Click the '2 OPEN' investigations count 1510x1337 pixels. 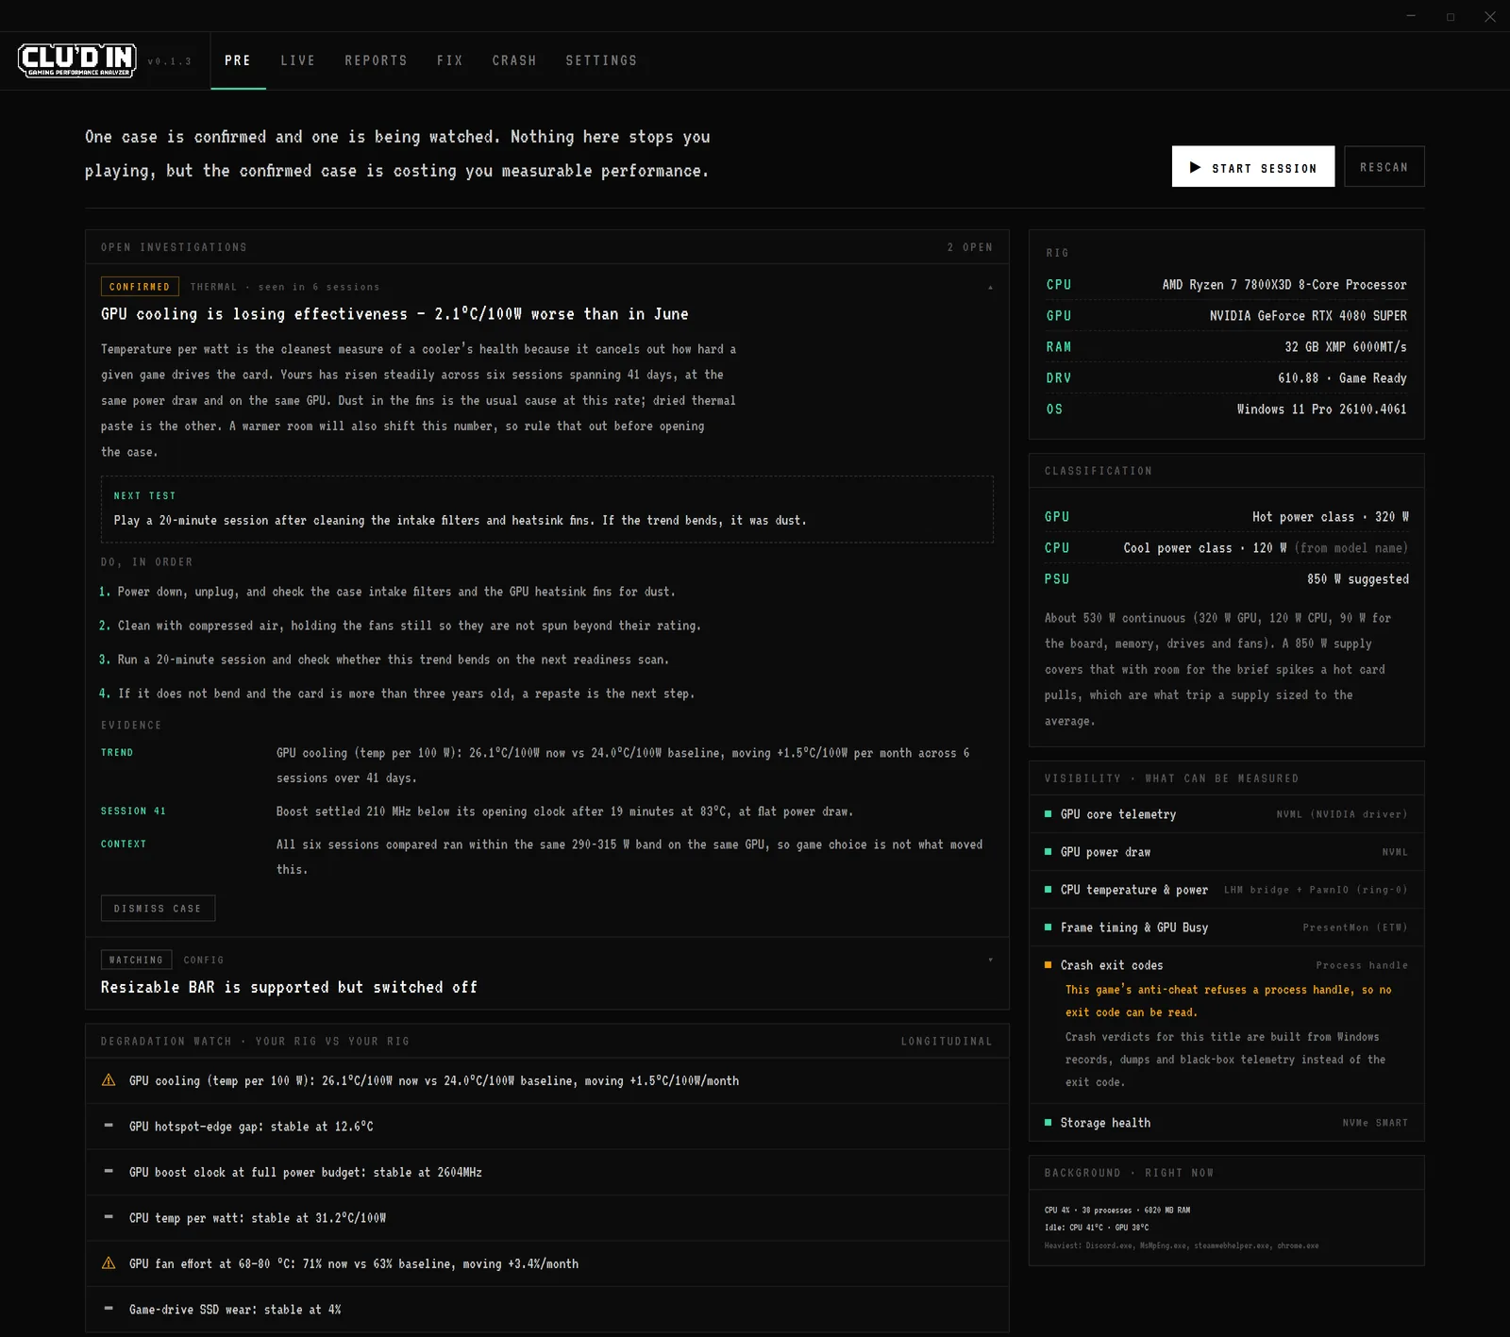point(970,247)
